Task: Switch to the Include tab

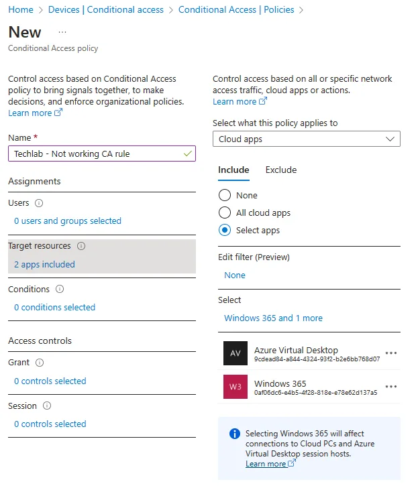Action: coord(233,170)
